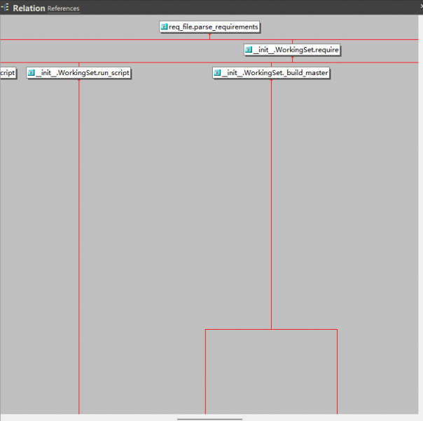Click the icon on __init__.WorkingSet.require node
Screen dimensions: 423x421
[249, 50]
